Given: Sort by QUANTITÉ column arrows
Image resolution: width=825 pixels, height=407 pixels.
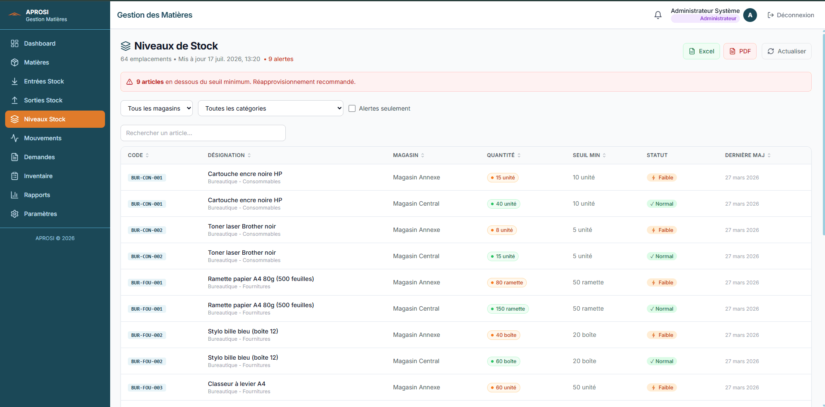Looking at the screenshot, I should tap(519, 155).
